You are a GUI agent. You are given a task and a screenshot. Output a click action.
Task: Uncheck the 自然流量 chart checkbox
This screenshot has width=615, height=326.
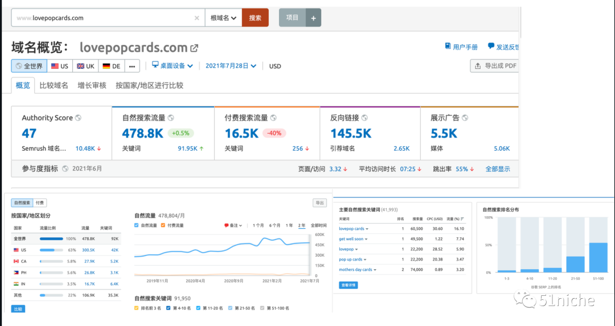pos(136,225)
